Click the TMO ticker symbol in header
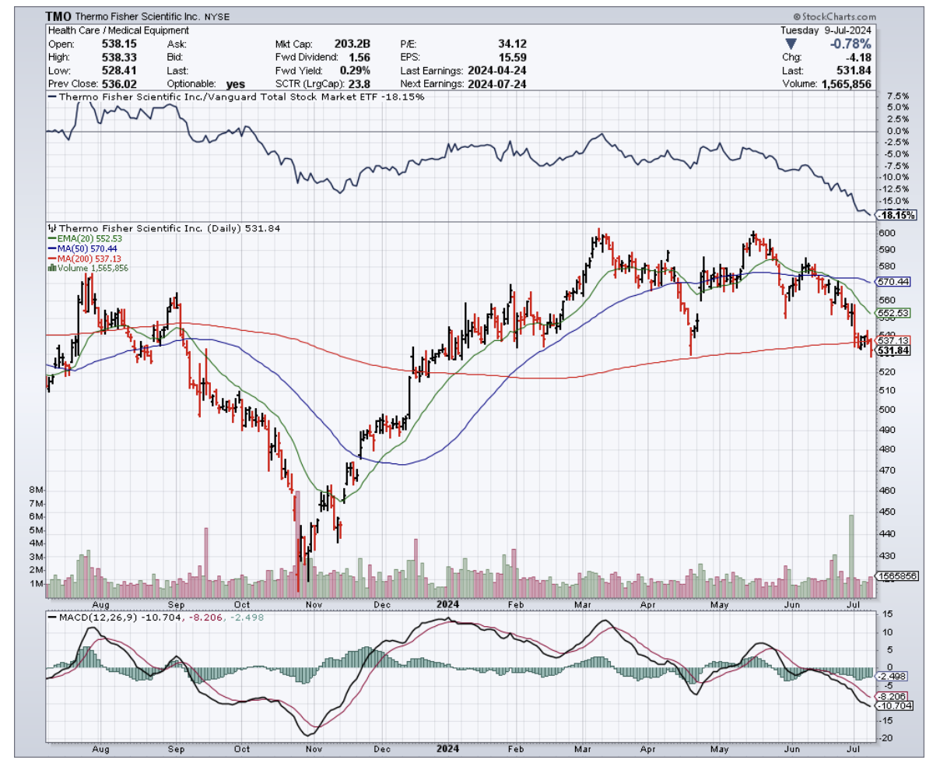The image size is (926, 760). pos(58,16)
